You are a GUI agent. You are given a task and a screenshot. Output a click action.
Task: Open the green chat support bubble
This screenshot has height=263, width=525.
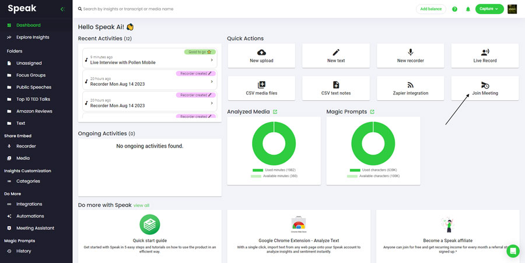513,251
